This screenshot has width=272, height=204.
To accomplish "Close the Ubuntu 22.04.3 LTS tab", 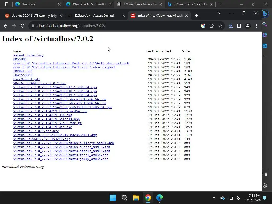I will click(61, 16).
